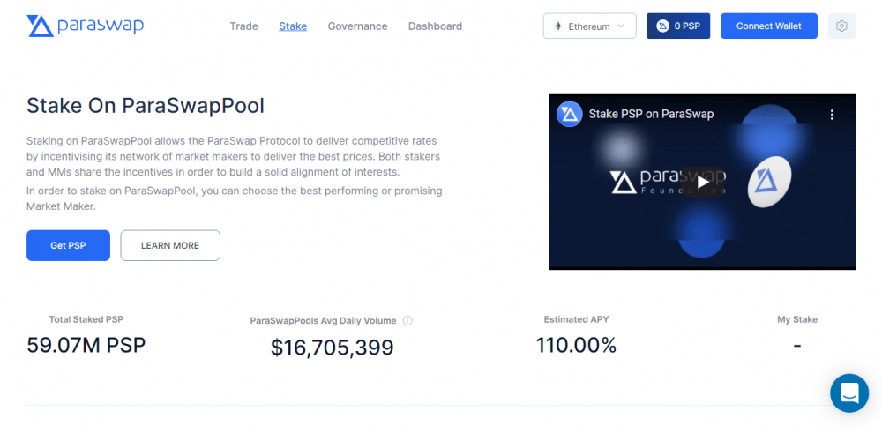Screen dimensions: 882x434
Task: Open the Governance tab
Action: (358, 26)
